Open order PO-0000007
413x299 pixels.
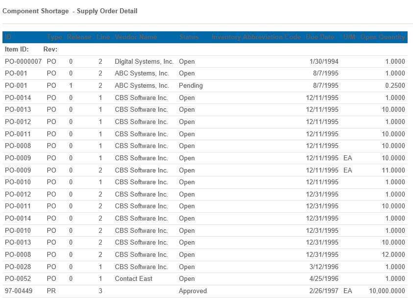[x=24, y=62]
